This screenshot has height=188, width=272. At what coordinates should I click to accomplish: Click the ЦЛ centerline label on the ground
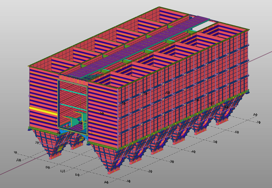63,171
